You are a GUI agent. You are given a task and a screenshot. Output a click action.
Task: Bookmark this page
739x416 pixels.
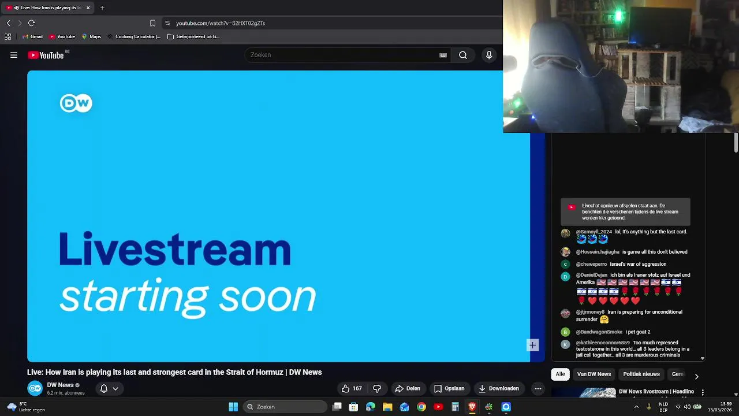coord(152,23)
